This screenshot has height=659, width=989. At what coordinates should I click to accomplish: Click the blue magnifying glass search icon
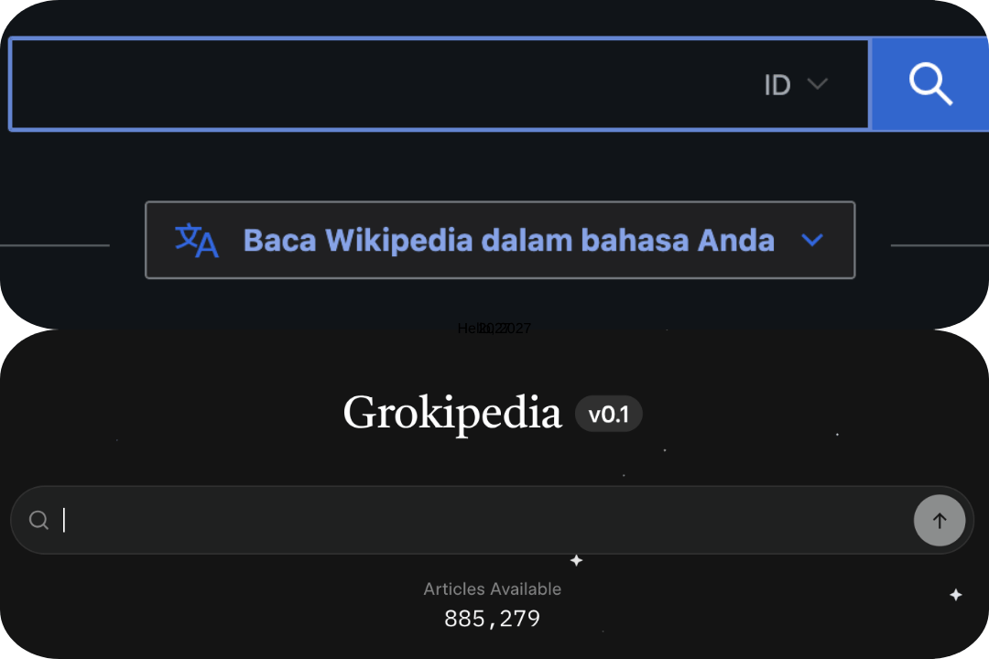point(930,83)
